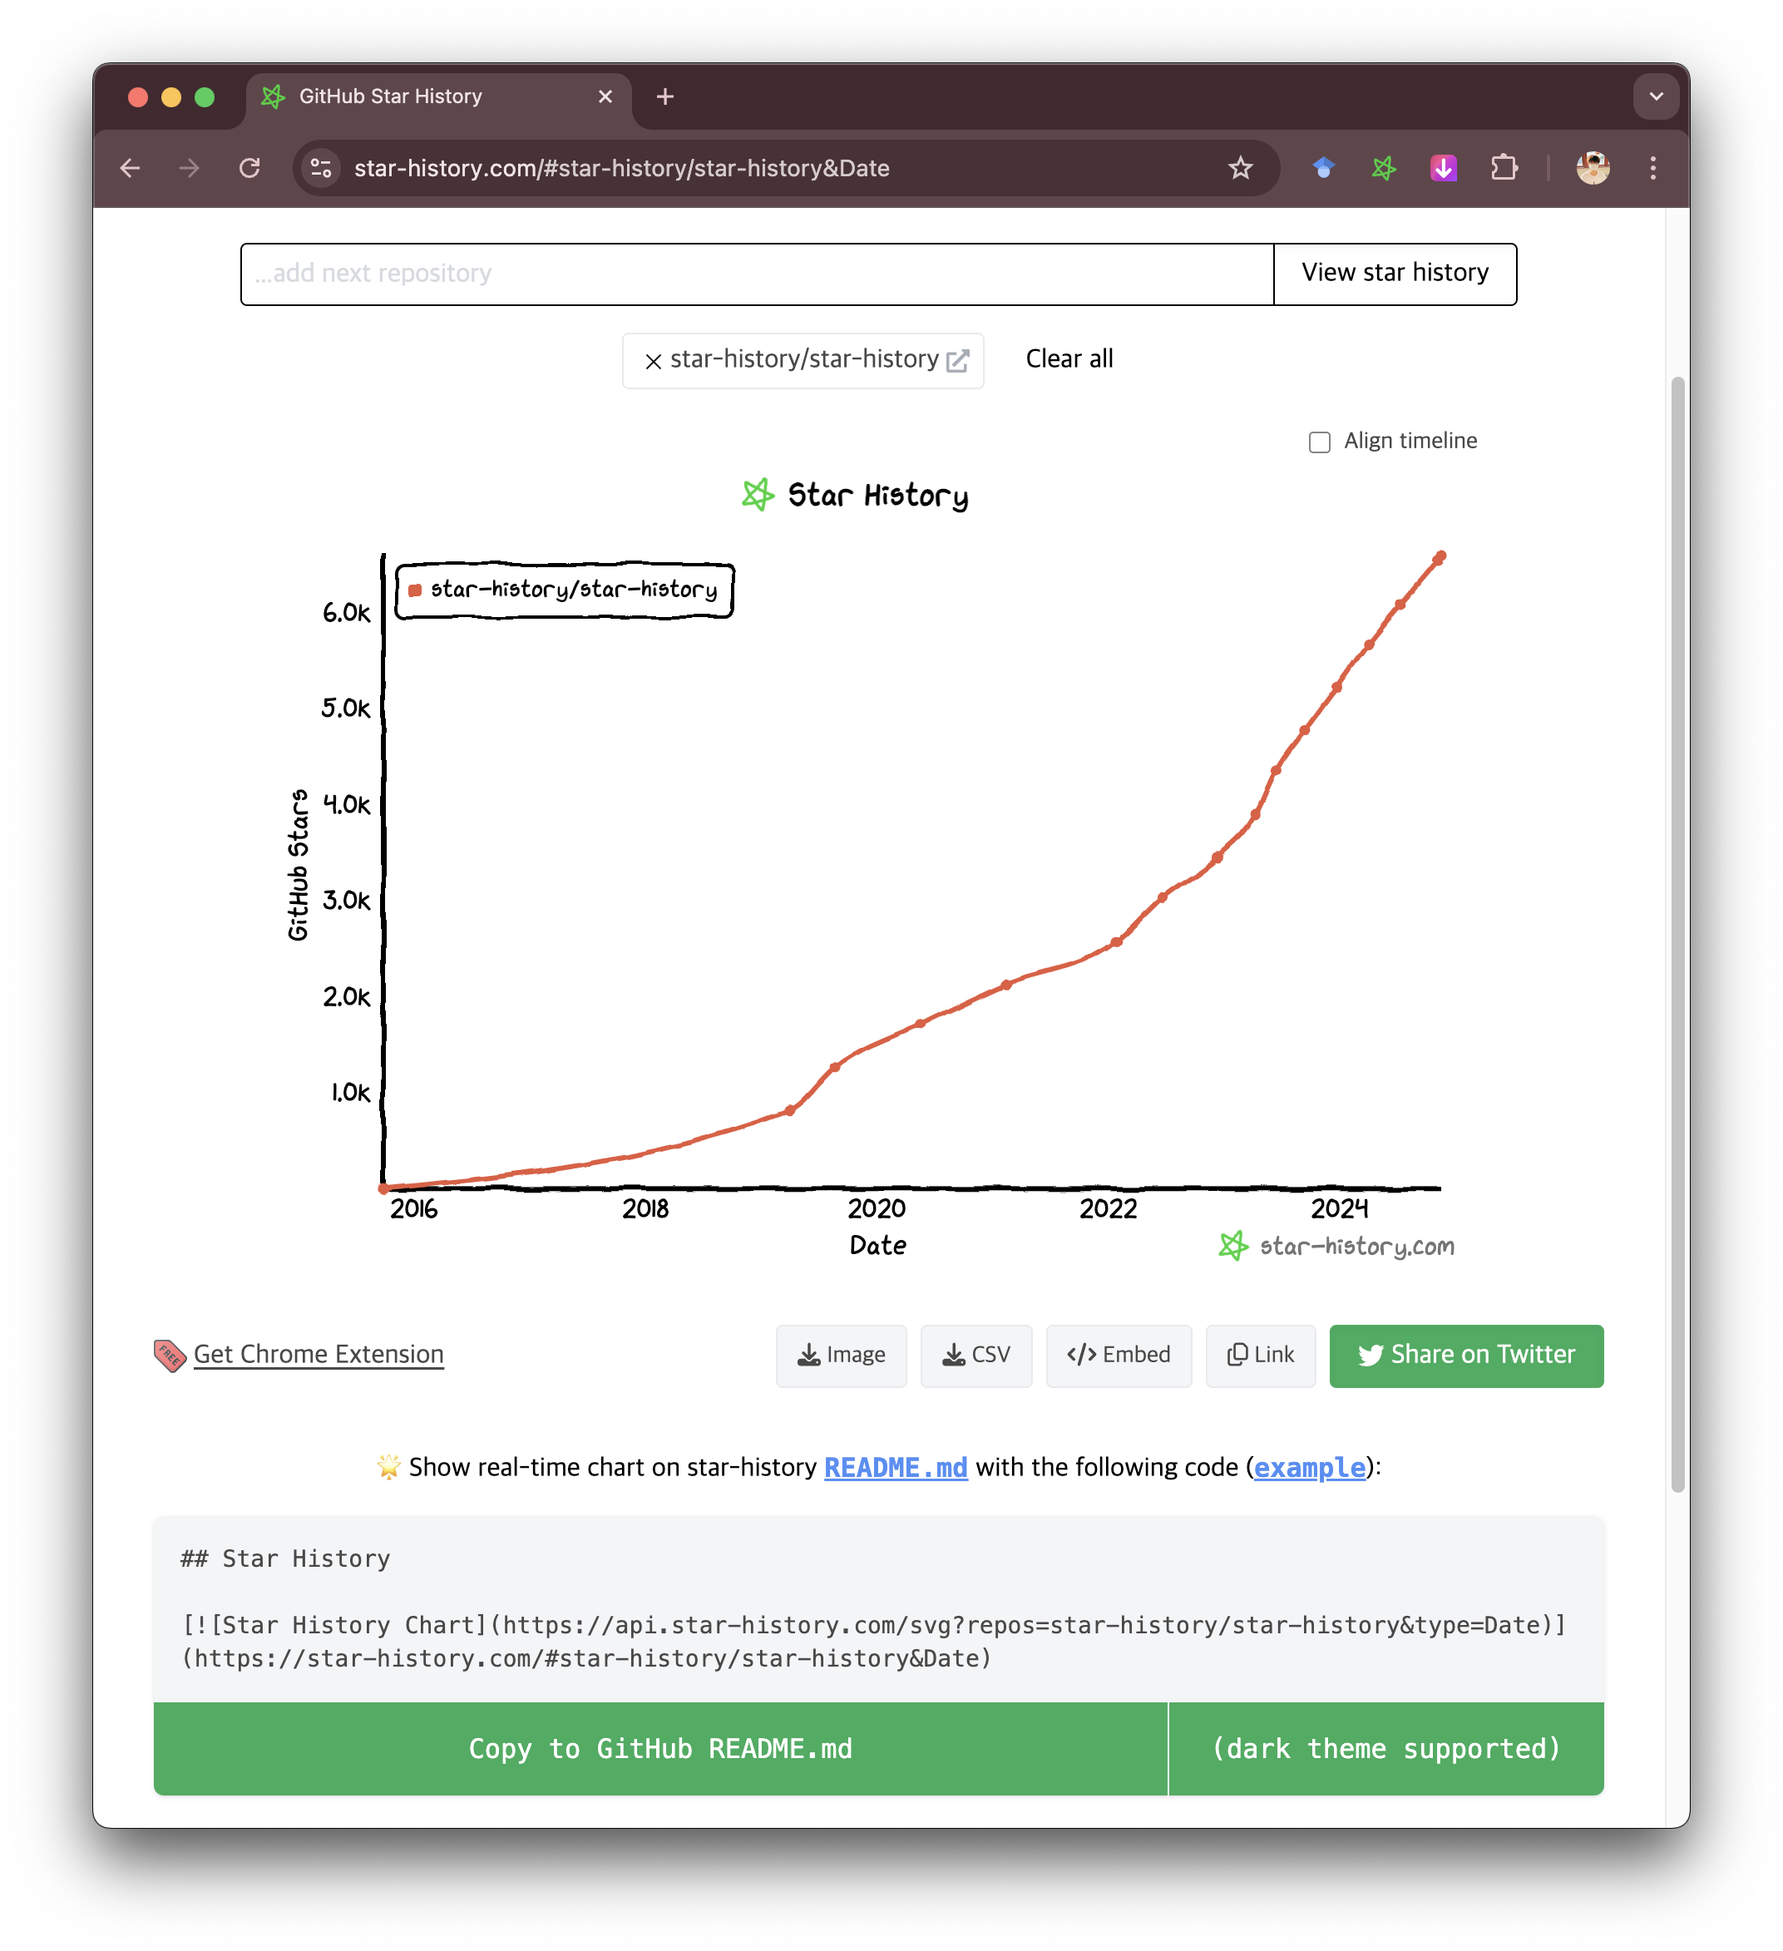Toggle the star-history/star-history legend color marker

[x=415, y=590]
